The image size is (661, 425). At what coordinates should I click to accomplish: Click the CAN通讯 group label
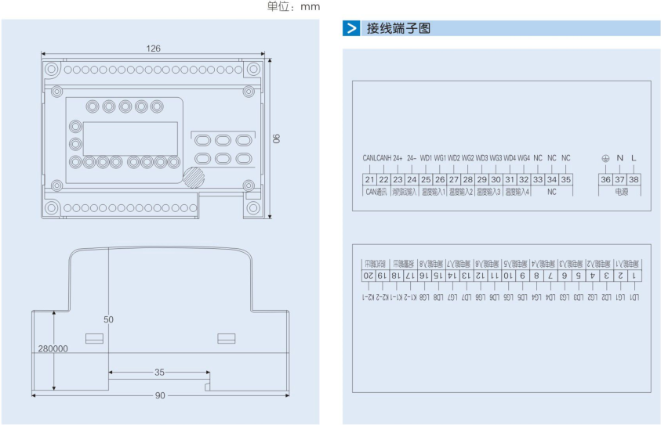(376, 191)
